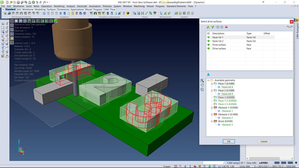This screenshot has width=299, height=168.
Task: Switch to the Surfaces toolbar tab
Action: (51, 10)
